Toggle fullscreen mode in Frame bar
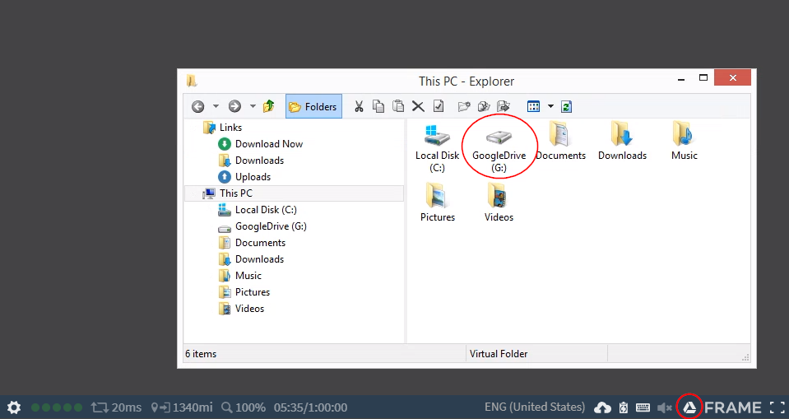The height and width of the screenshot is (419, 789). 777,407
